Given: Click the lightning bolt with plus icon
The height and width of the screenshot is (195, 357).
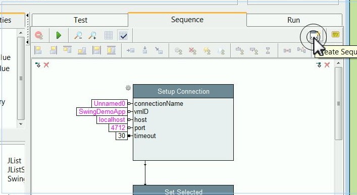Looking at the screenshot, I should point(207,50).
